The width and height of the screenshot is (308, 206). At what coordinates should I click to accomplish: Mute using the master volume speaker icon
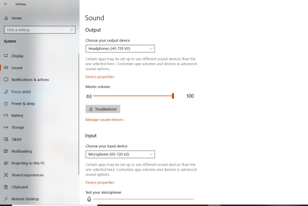tap(89, 96)
